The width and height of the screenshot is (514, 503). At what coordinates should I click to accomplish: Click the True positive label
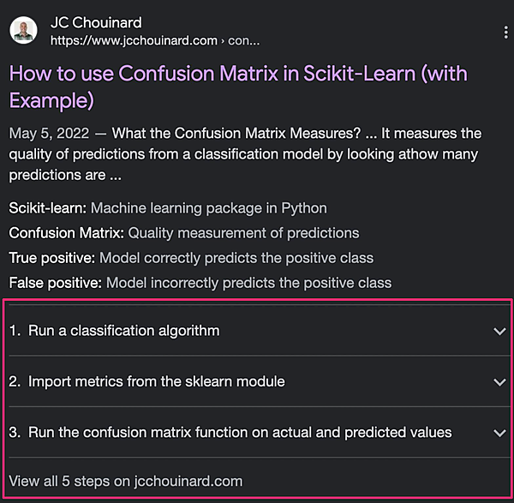point(53,258)
